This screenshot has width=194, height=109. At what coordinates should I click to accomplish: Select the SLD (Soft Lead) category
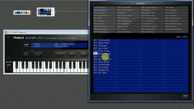point(152,15)
